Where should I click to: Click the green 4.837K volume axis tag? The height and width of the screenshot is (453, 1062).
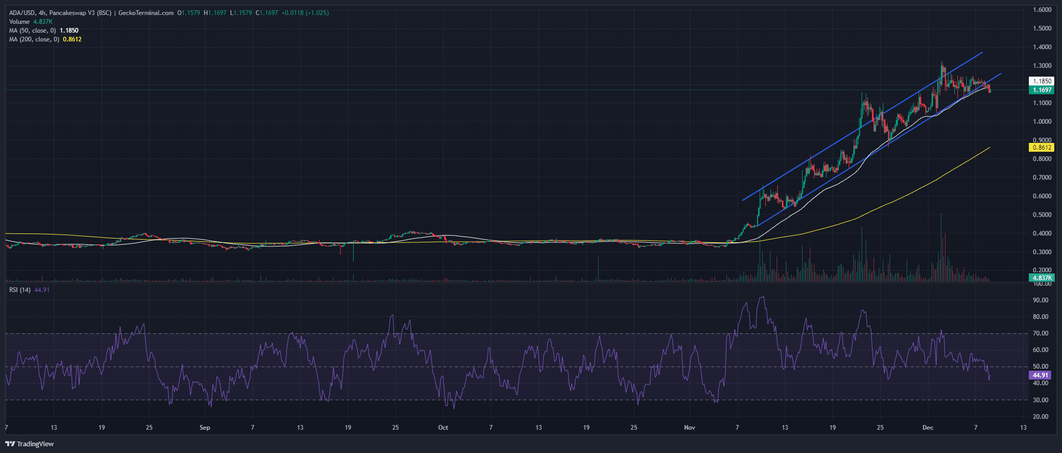tap(1042, 278)
